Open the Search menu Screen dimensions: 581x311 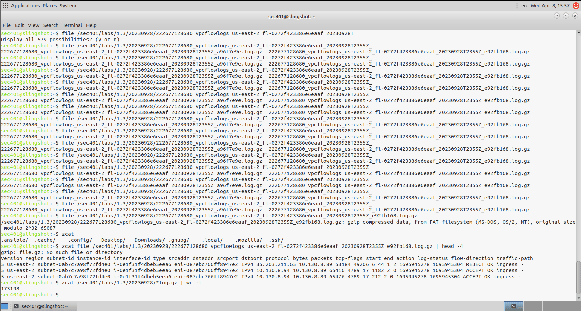(x=51, y=25)
